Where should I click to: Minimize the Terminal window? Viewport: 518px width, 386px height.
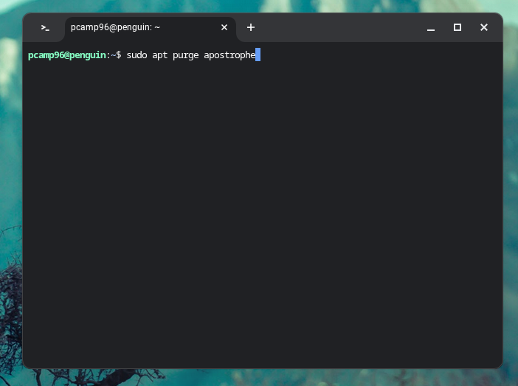tap(431, 27)
